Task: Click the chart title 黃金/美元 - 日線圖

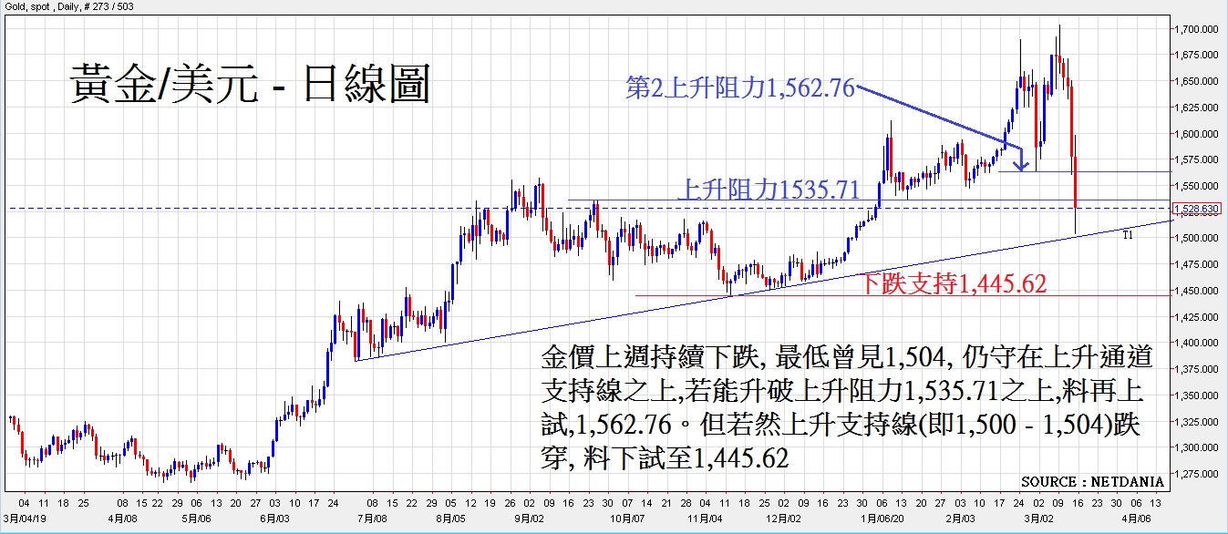Action: 249,87
